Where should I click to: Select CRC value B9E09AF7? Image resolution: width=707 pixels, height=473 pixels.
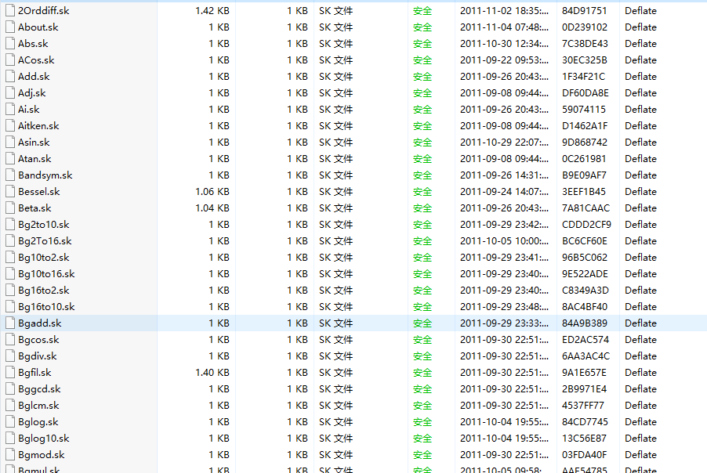[x=585, y=175]
